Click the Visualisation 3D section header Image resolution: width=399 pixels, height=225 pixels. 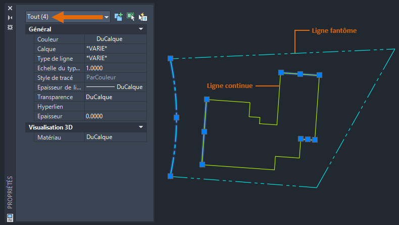pyautogui.click(x=86, y=127)
